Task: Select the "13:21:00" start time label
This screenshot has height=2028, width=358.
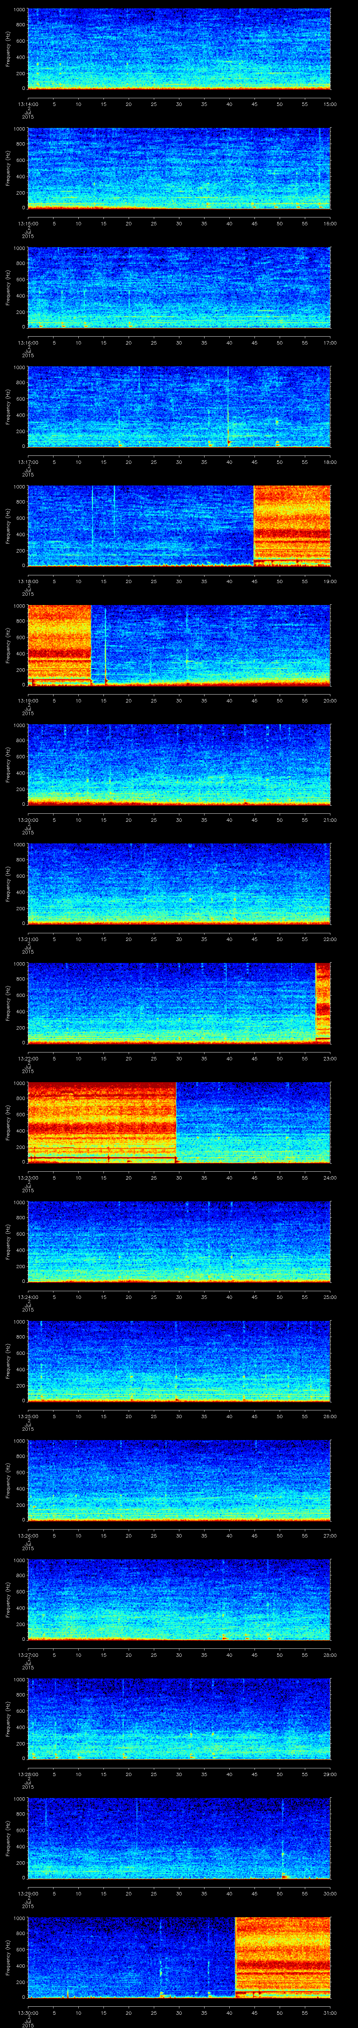Action: [x=28, y=939]
